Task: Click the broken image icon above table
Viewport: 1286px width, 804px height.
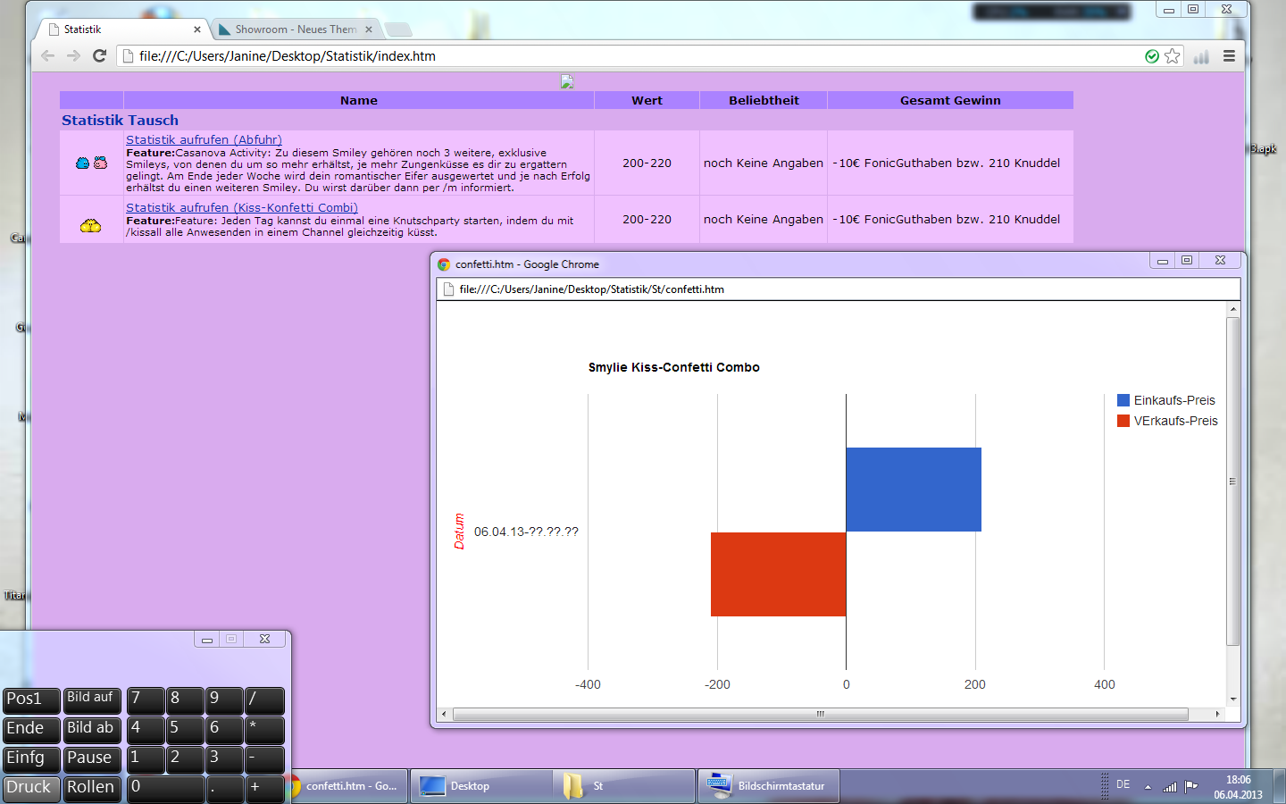Action: pyautogui.click(x=566, y=81)
